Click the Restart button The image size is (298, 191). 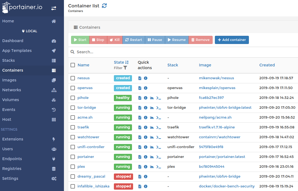(x=134, y=40)
